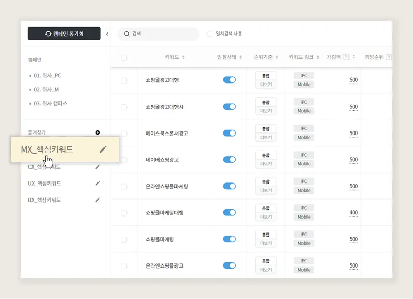Add a favorite with the plus icon
Image resolution: width=413 pixels, height=299 pixels.
point(98,132)
